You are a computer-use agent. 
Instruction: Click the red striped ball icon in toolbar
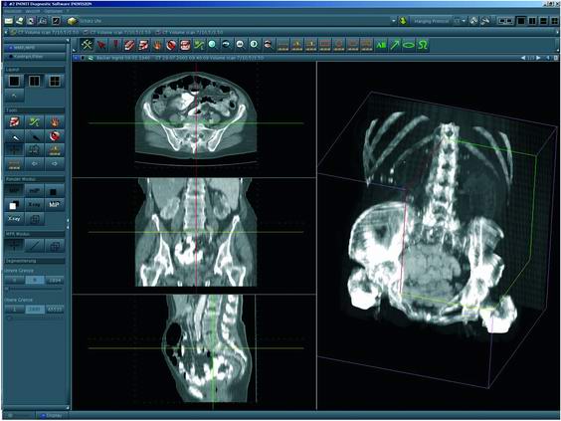point(171,45)
